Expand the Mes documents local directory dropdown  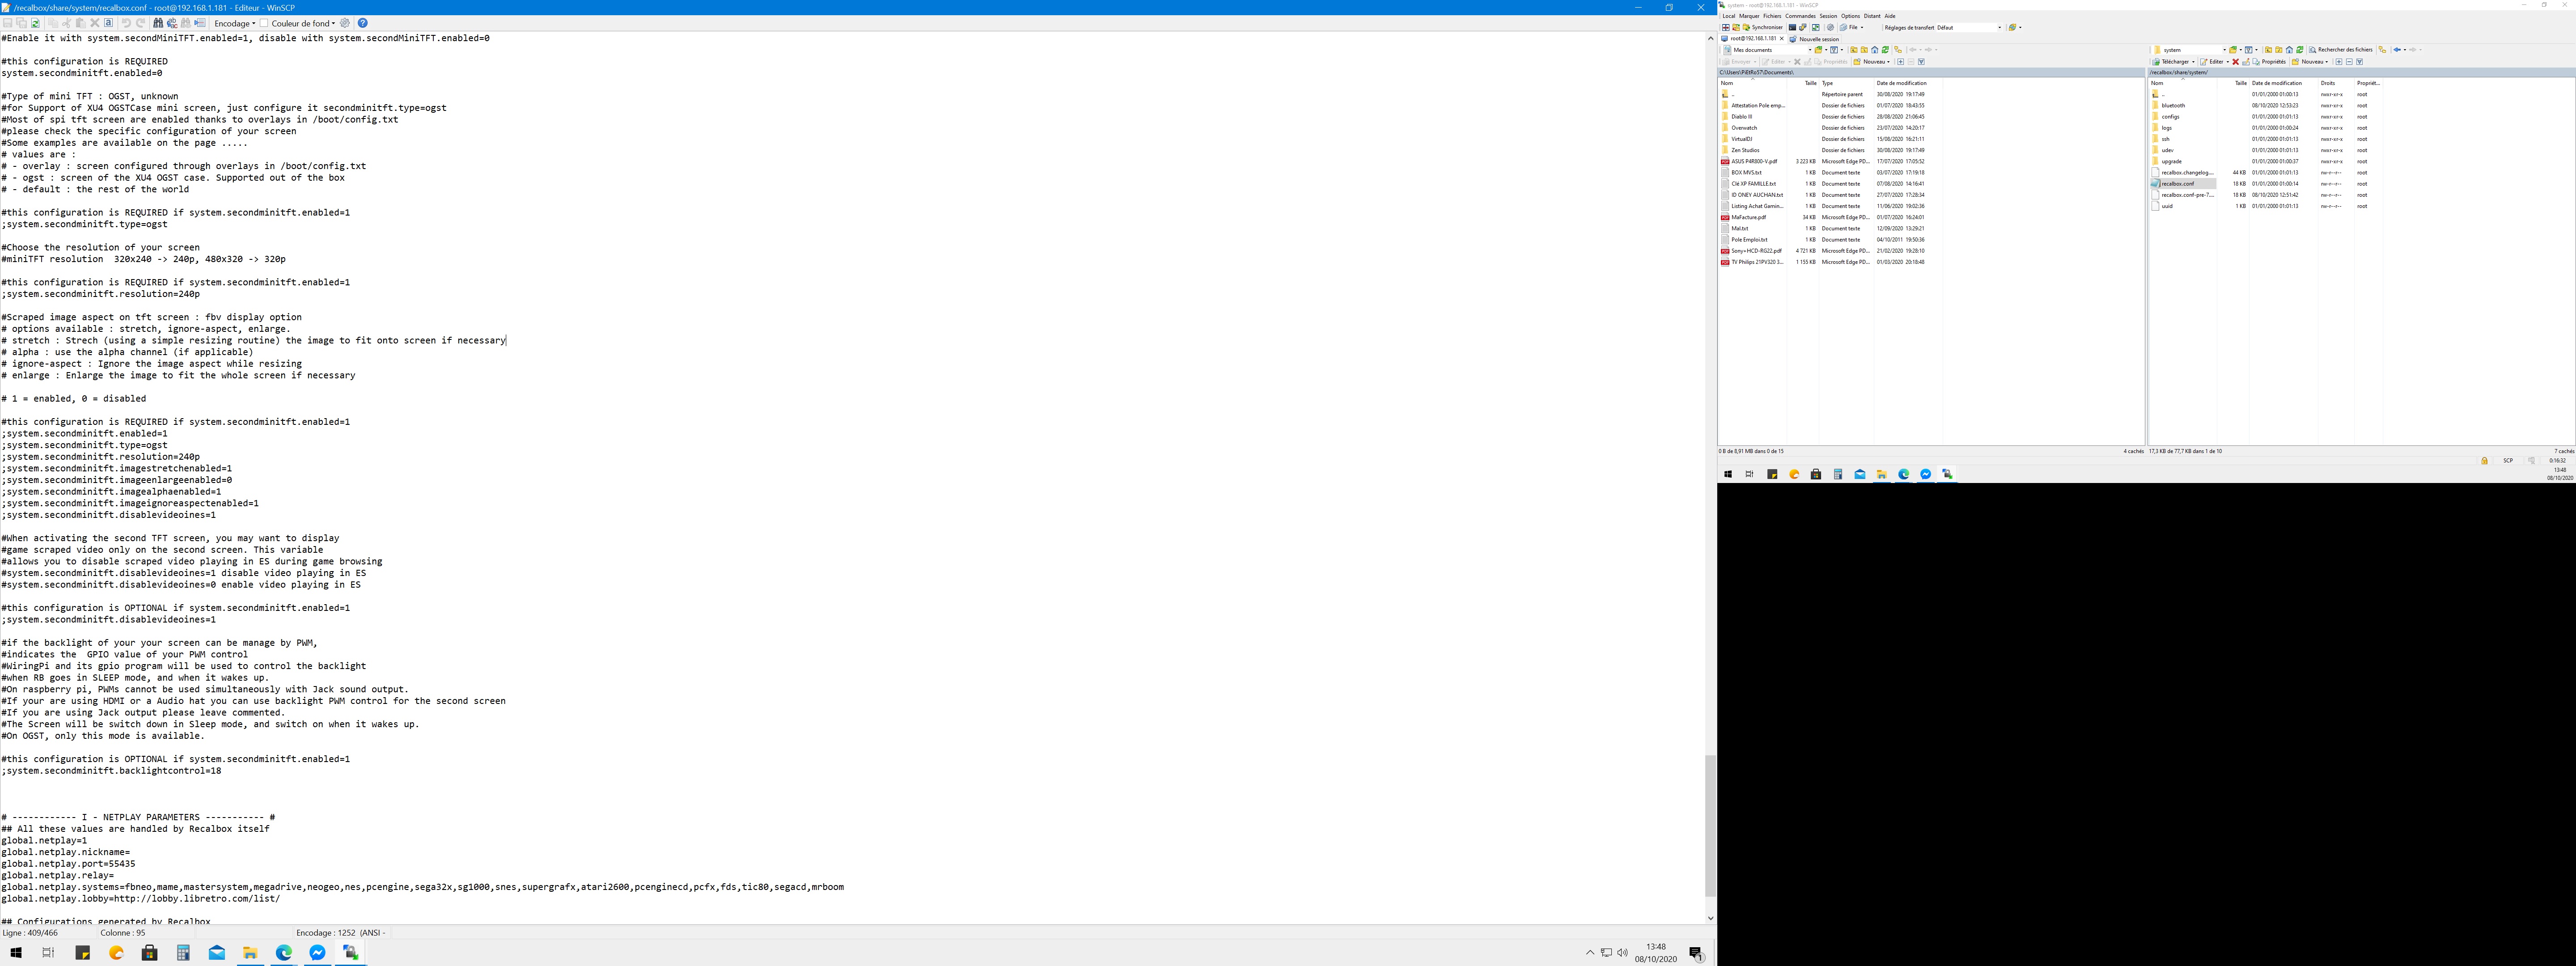pos(1810,50)
